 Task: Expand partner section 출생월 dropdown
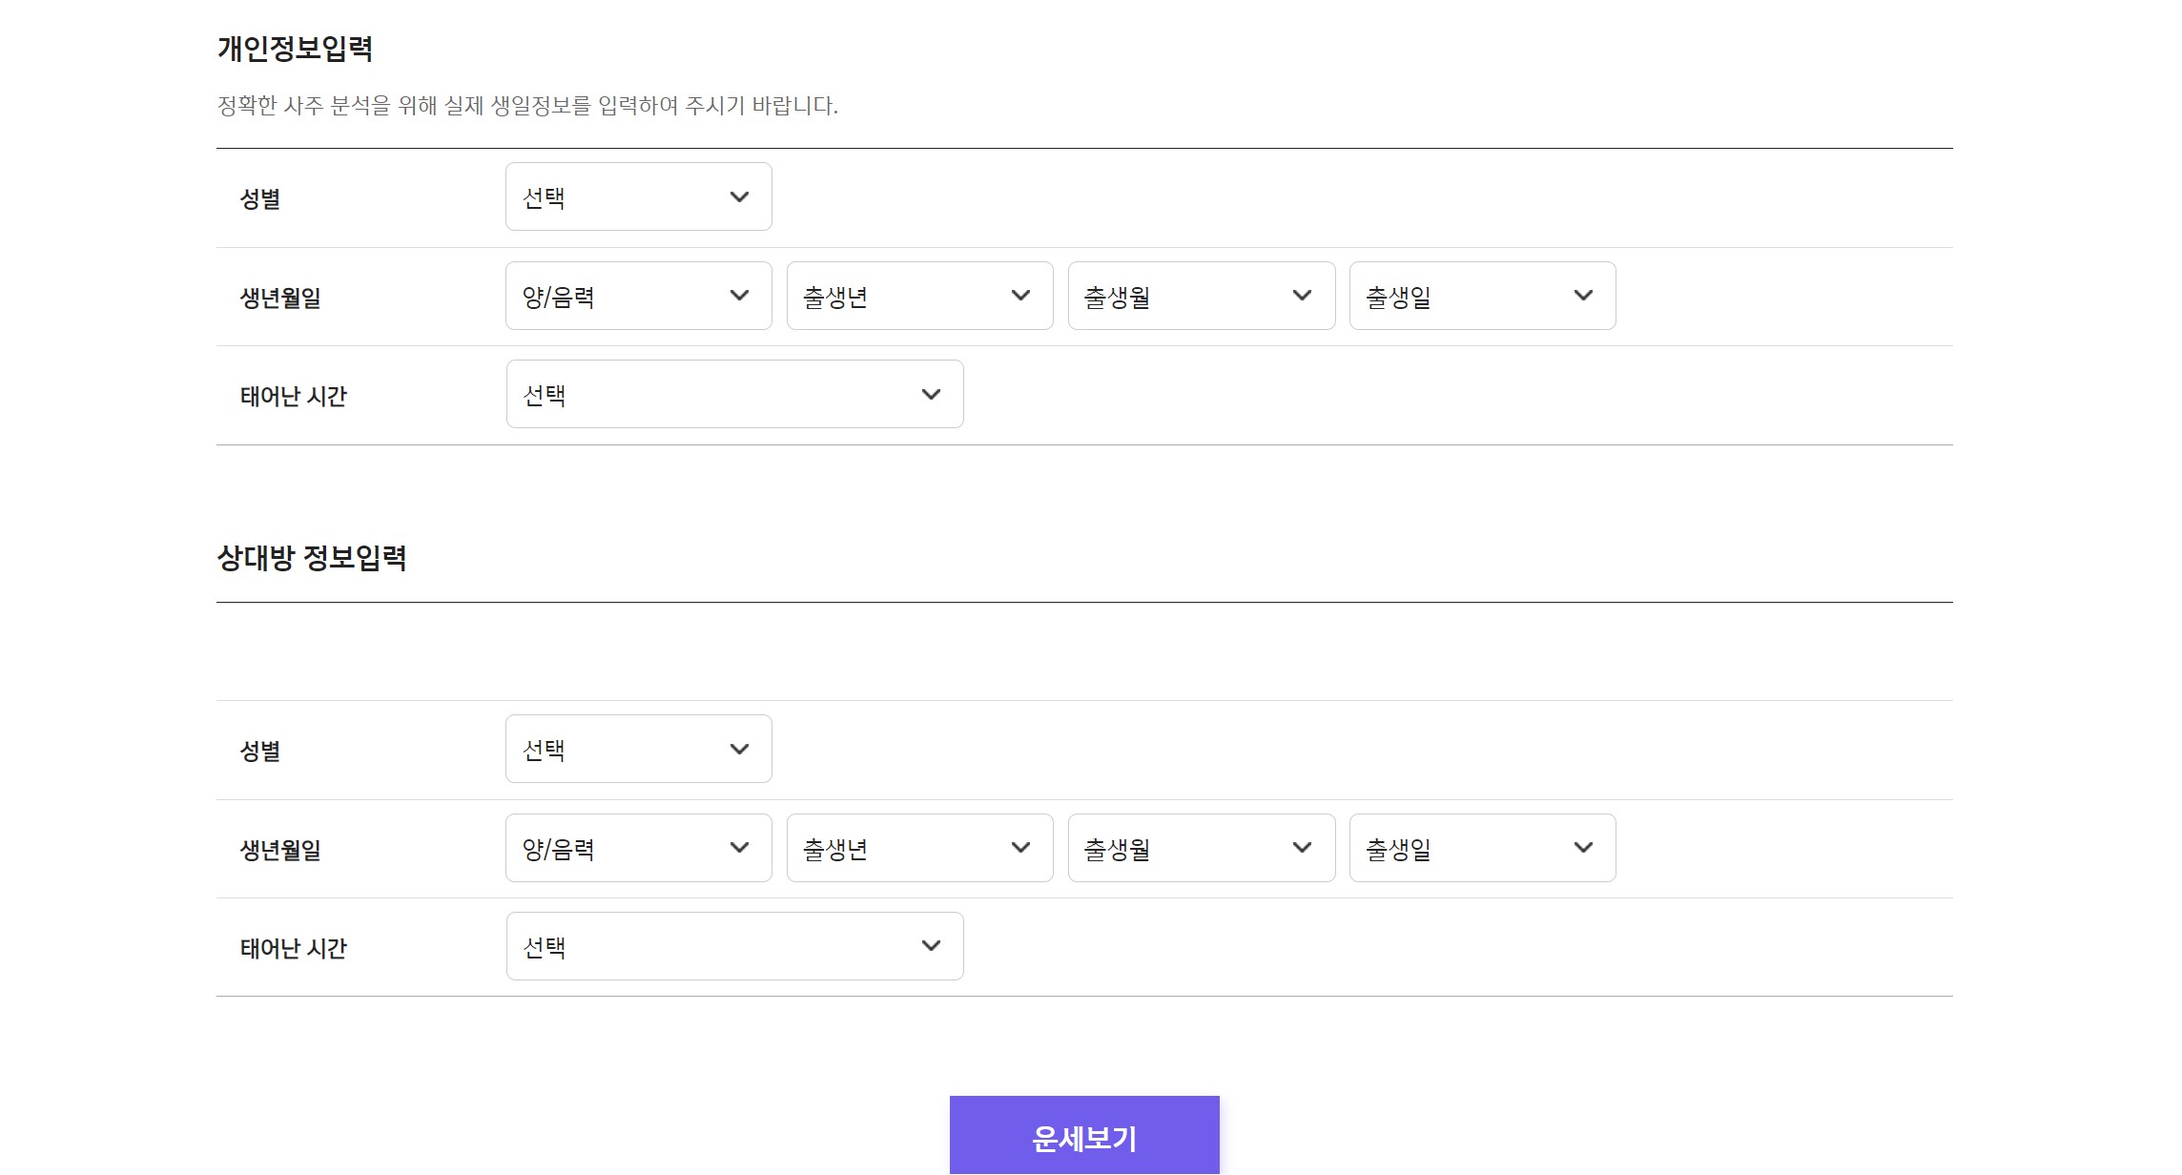tap(1200, 848)
